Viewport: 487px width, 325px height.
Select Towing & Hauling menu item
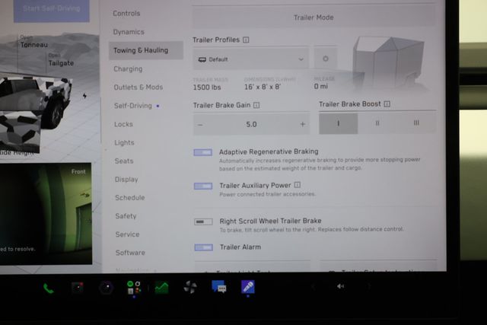click(x=146, y=50)
